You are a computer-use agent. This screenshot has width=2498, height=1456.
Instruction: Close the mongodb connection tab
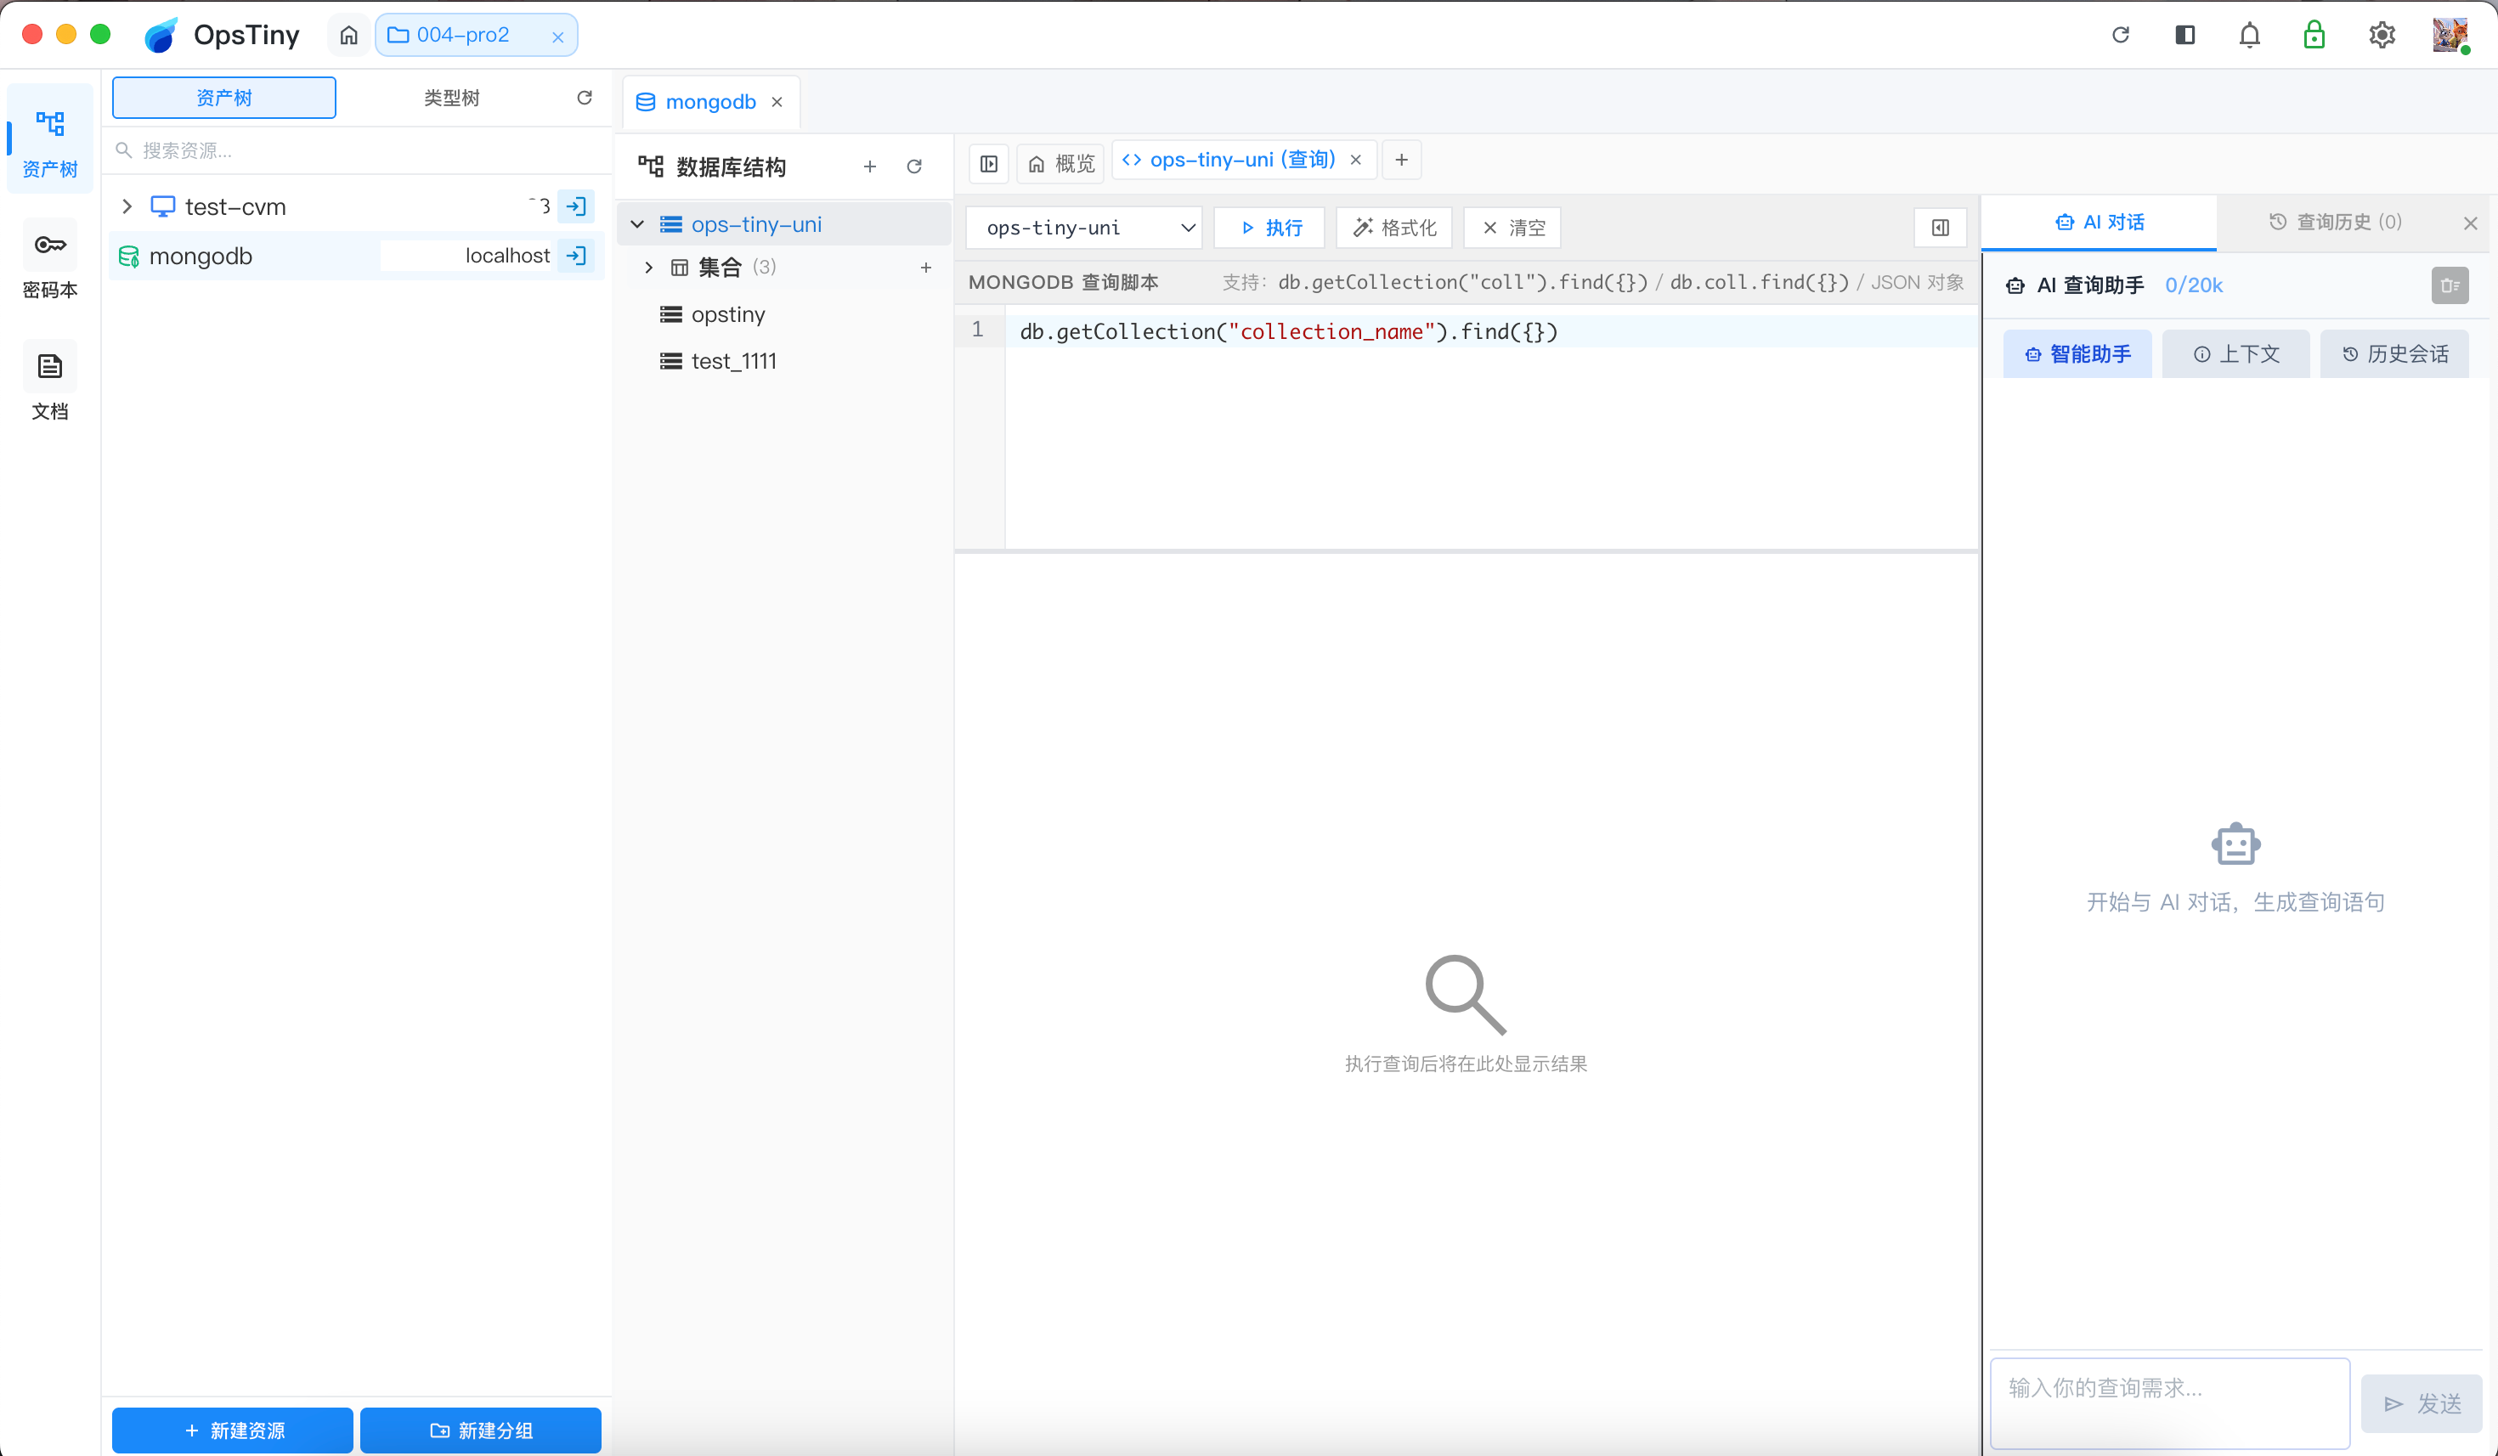point(777,102)
